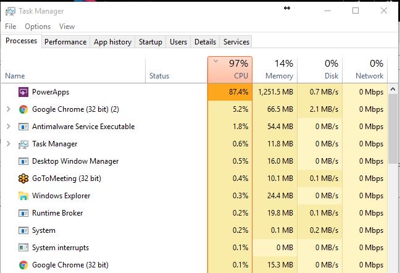This screenshot has width=400, height=273.
Task: Click the 1,251.5 MB memory value
Action: (x=275, y=92)
